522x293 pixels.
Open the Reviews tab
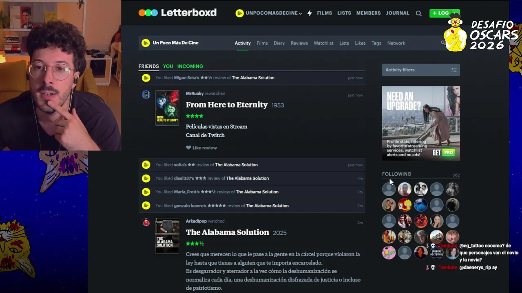click(299, 43)
